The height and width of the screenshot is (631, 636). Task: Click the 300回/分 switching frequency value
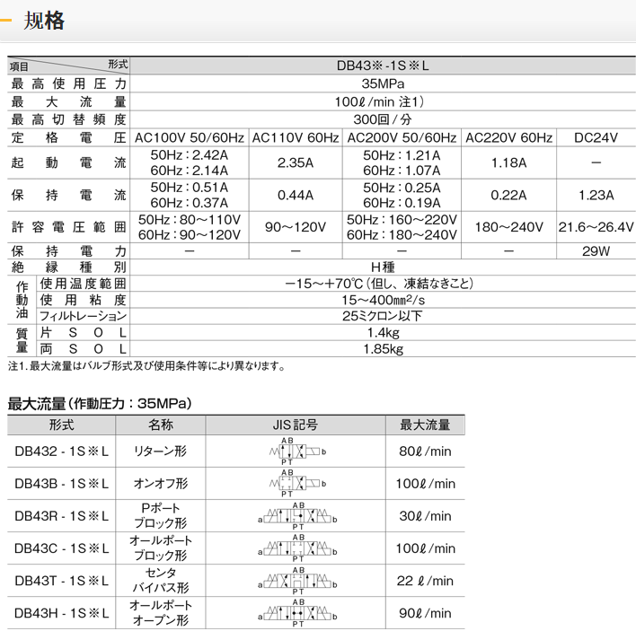tap(384, 119)
